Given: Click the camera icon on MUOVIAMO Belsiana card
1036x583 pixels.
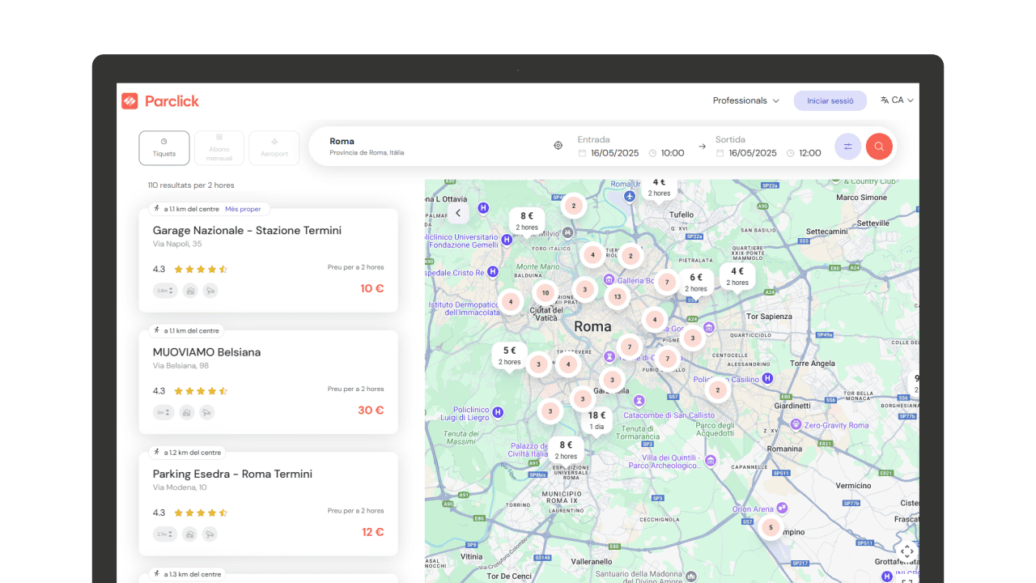Looking at the screenshot, I should [207, 412].
